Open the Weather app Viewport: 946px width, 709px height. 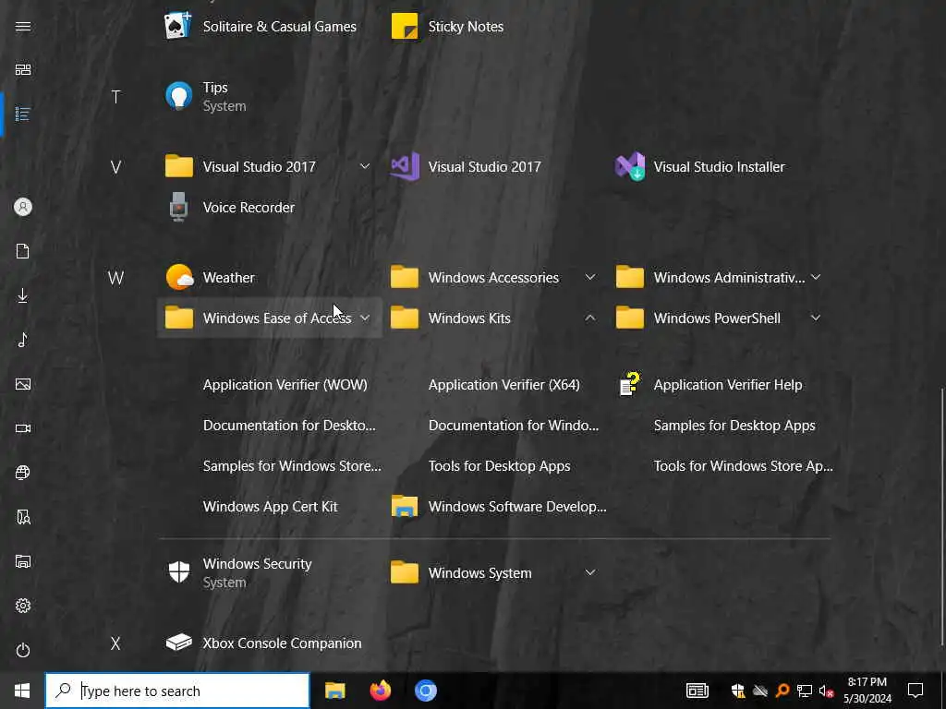[x=269, y=277]
